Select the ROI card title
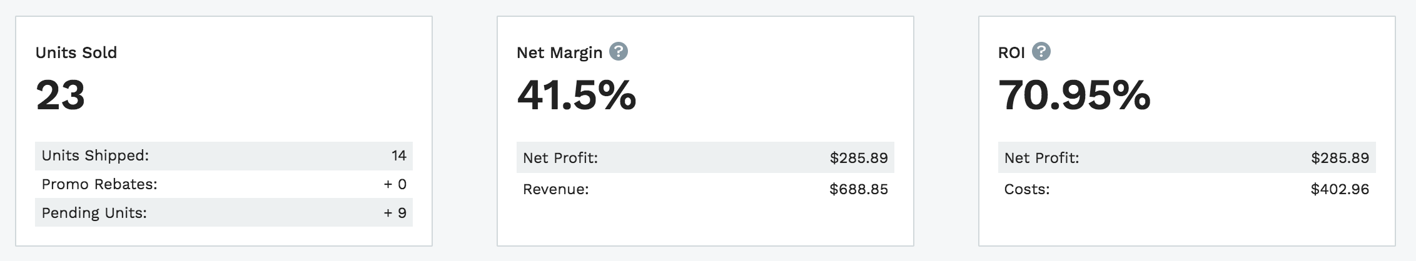 pyautogui.click(x=1011, y=53)
